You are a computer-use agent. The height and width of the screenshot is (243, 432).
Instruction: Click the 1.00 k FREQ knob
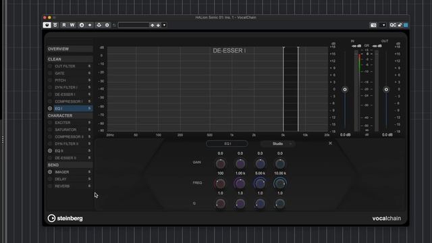[x=240, y=184]
